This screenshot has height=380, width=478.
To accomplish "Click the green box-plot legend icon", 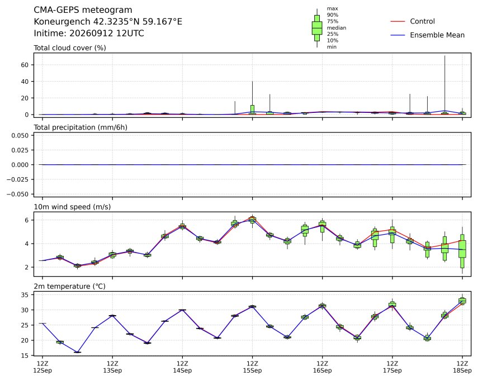I will click(317, 28).
